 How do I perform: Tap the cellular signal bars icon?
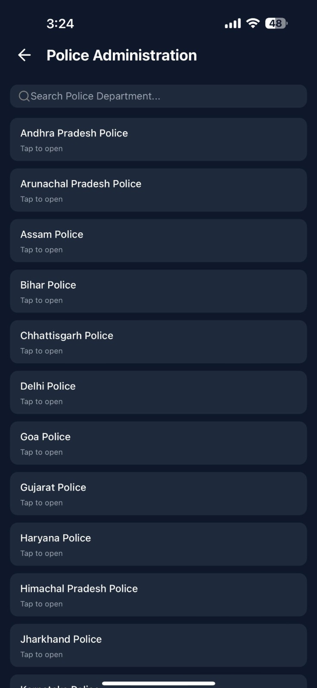coord(233,23)
